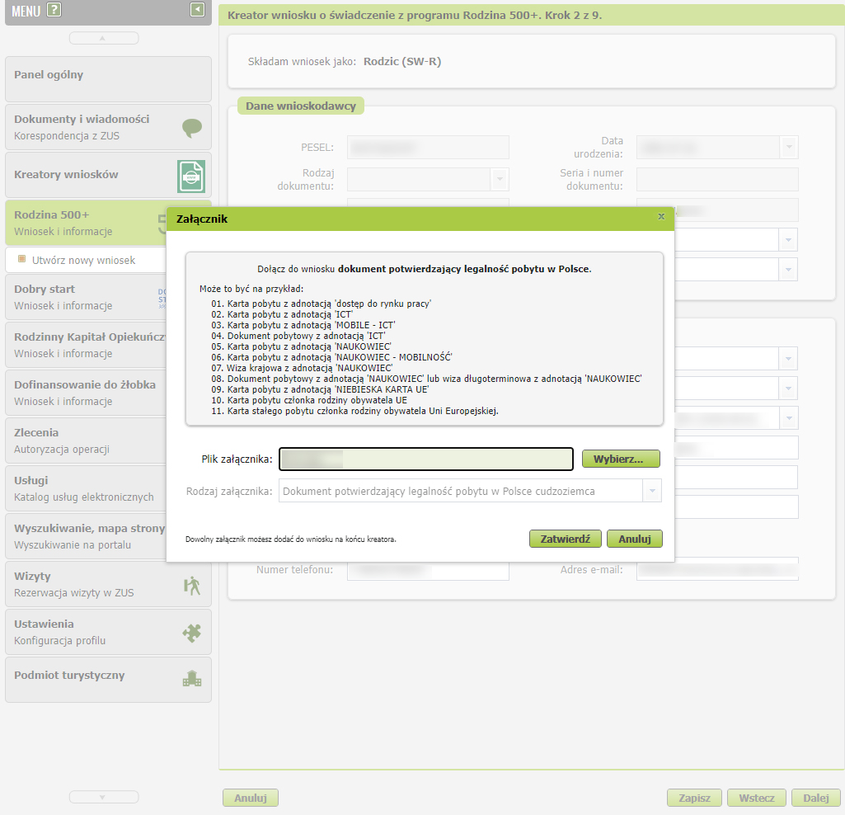Open the Rodzaj załącznika dropdown
The image size is (845, 815).
click(x=652, y=491)
